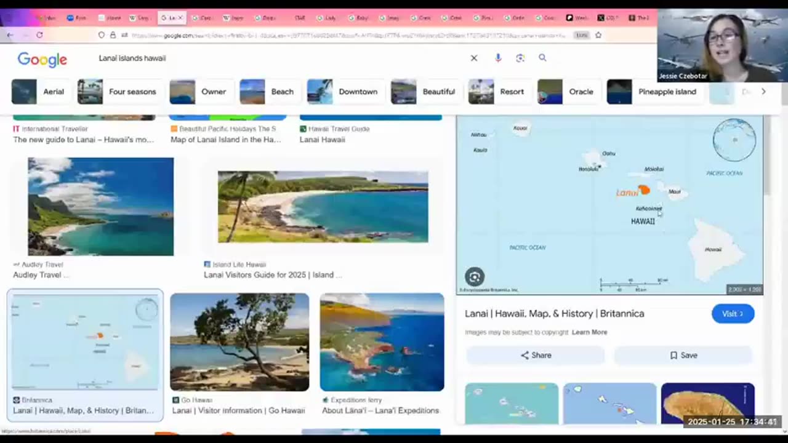
Task: Reload the page
Action: point(39,35)
